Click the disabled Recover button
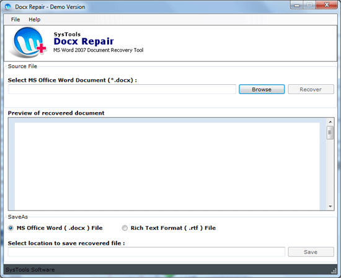The height and width of the screenshot is (278, 341). coord(311,89)
